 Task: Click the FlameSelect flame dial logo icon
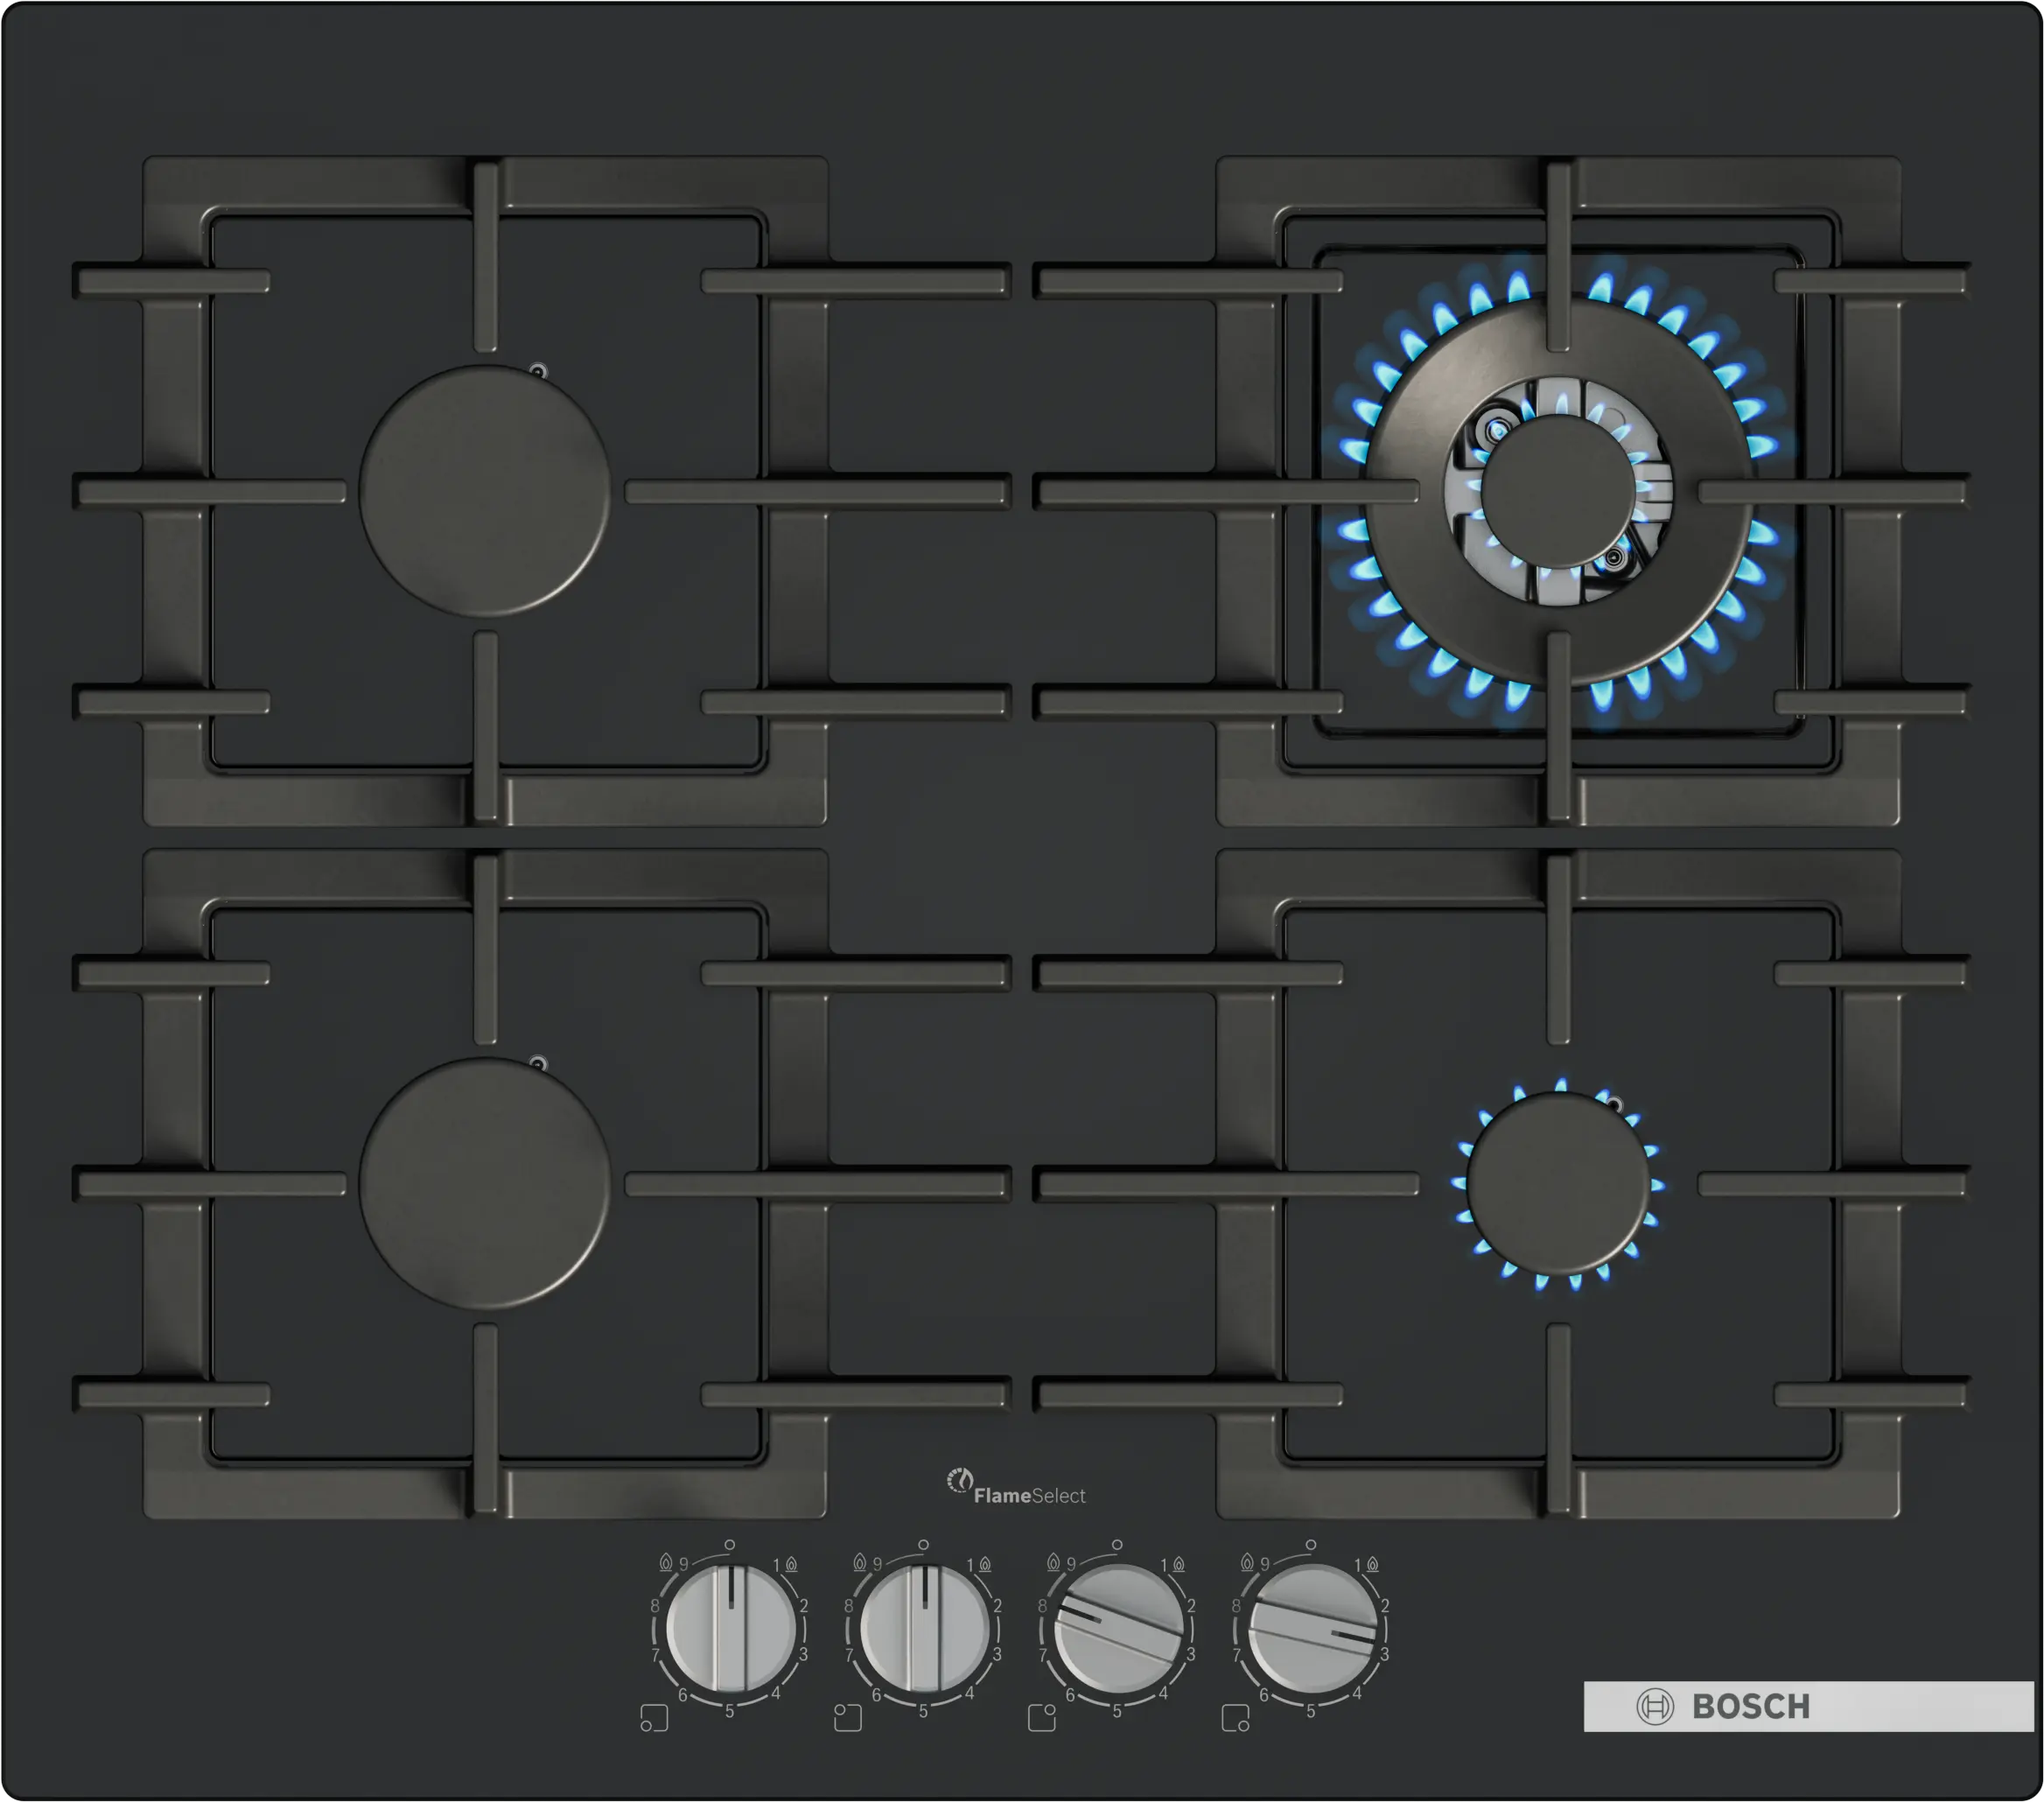pyautogui.click(x=959, y=1480)
